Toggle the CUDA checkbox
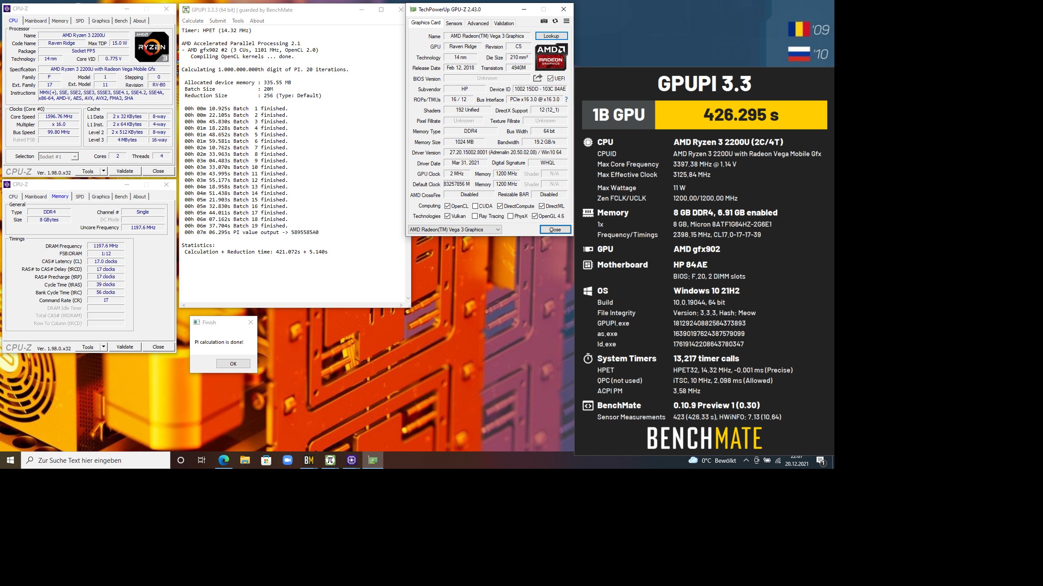 pyautogui.click(x=475, y=206)
